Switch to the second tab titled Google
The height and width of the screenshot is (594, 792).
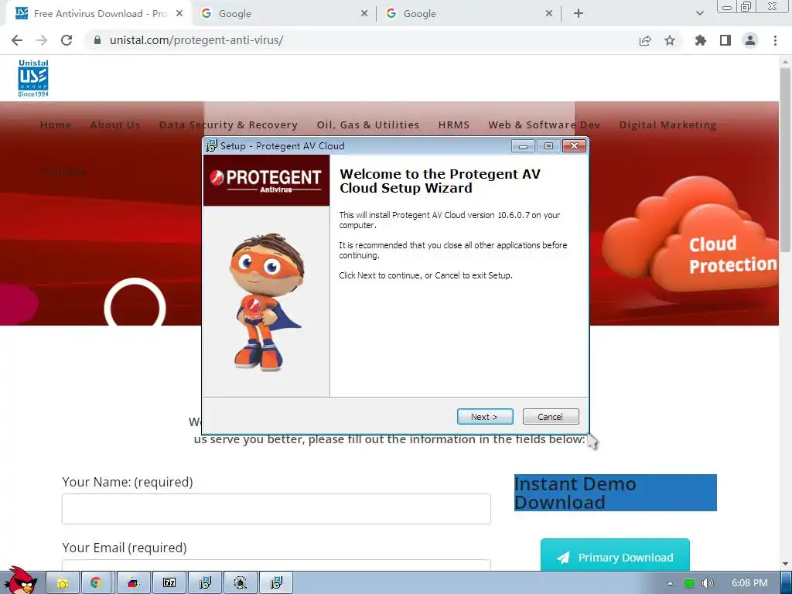(x=283, y=14)
